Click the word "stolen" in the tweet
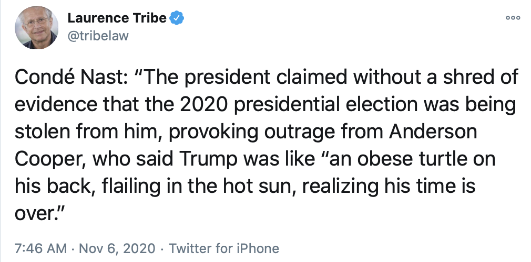The height and width of the screenshot is (262, 531). coord(40,132)
